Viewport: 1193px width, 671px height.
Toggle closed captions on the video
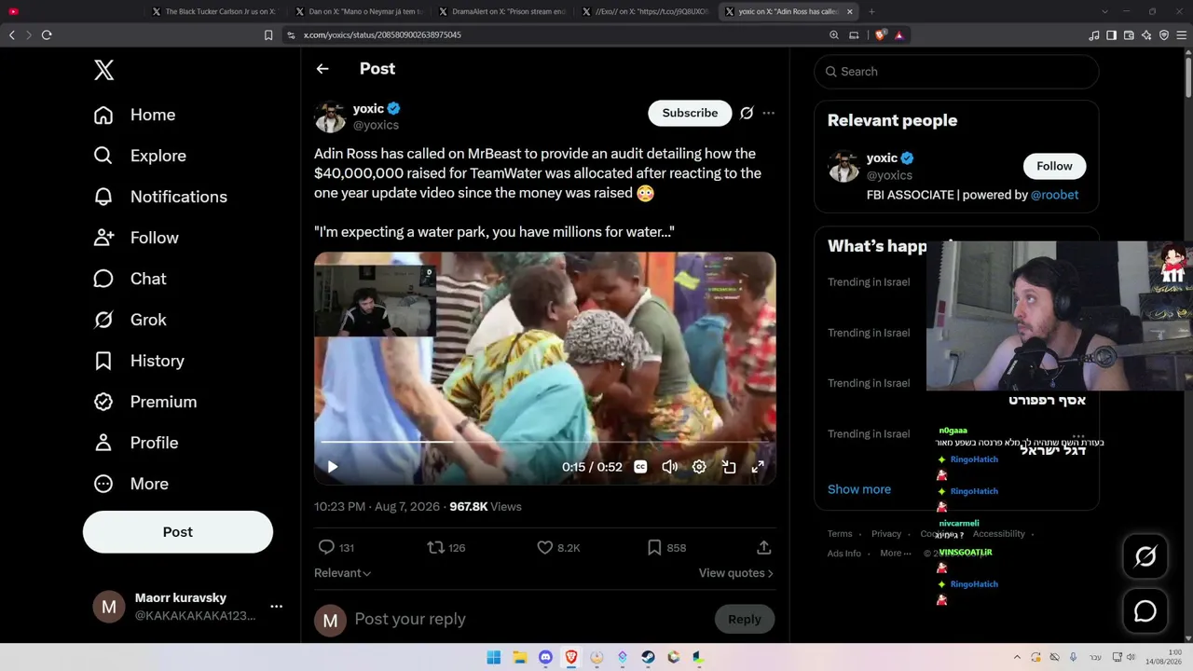(x=640, y=467)
